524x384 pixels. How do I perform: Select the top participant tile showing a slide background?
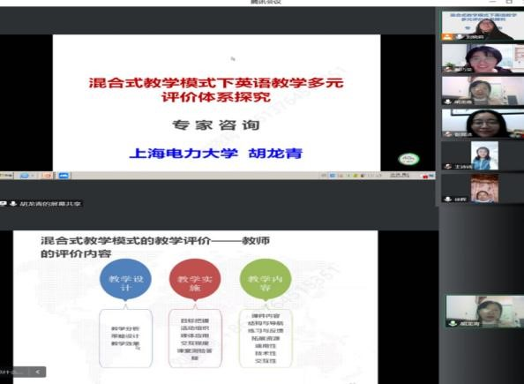point(483,26)
